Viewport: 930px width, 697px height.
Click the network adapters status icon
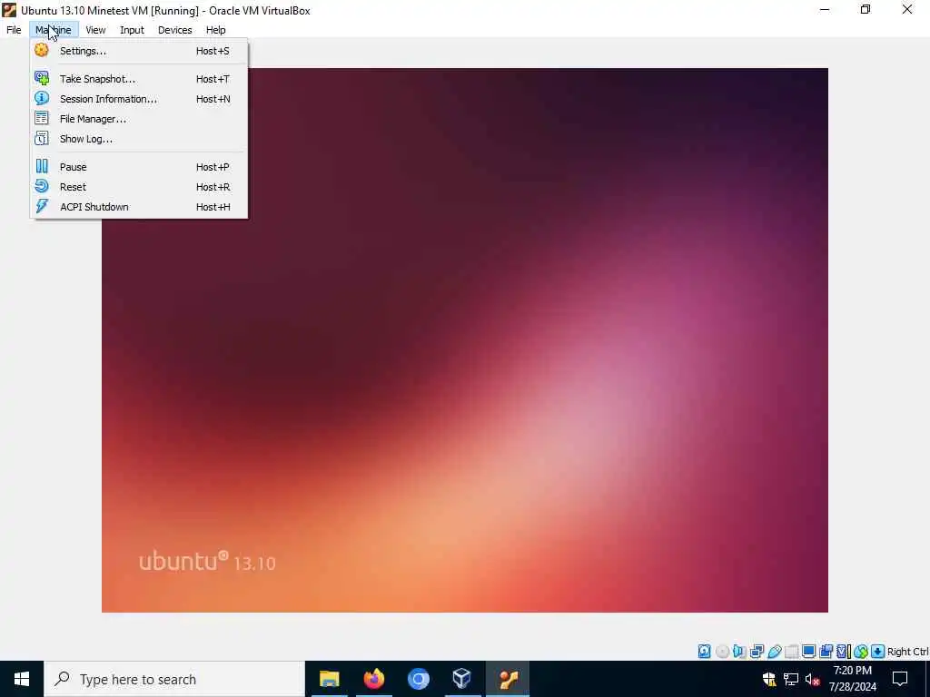757,652
